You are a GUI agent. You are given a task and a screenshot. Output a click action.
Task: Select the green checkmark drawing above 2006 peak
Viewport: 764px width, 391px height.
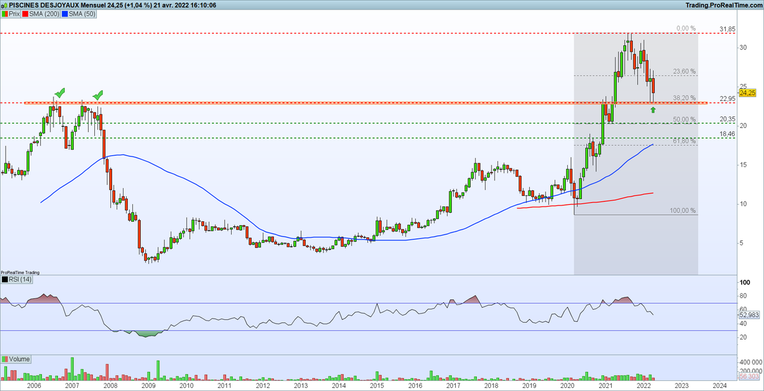click(59, 94)
